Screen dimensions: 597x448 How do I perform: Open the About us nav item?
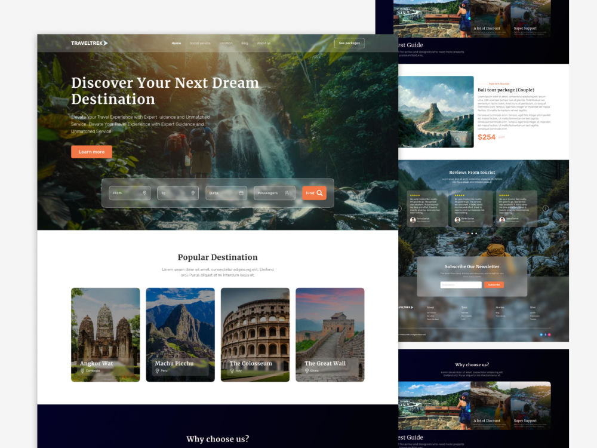pos(263,43)
